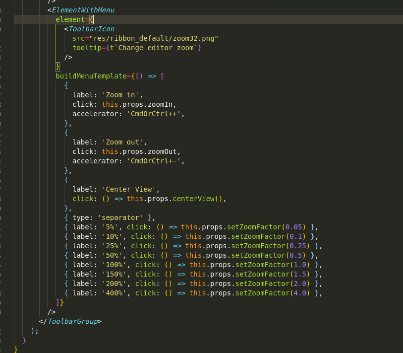403x353 pixels.
Task: Select the 'Center View' label string
Action: coord(127,189)
